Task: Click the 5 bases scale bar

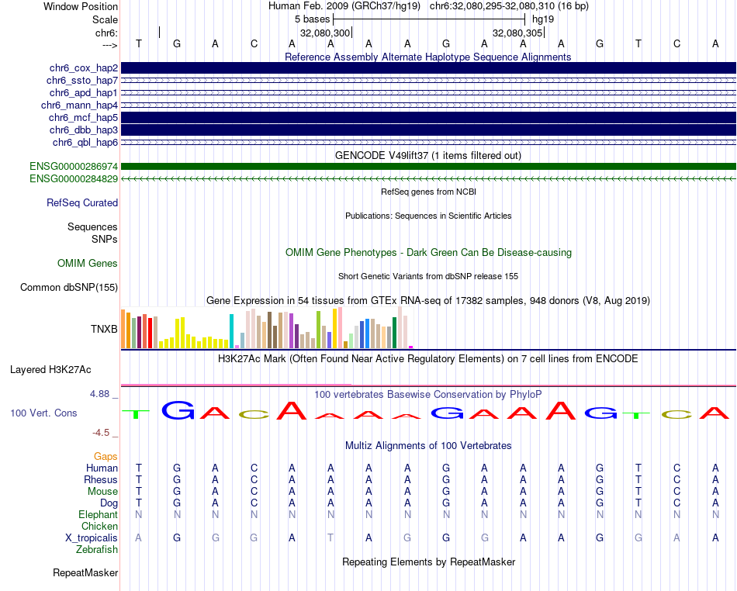Action: click(429, 19)
